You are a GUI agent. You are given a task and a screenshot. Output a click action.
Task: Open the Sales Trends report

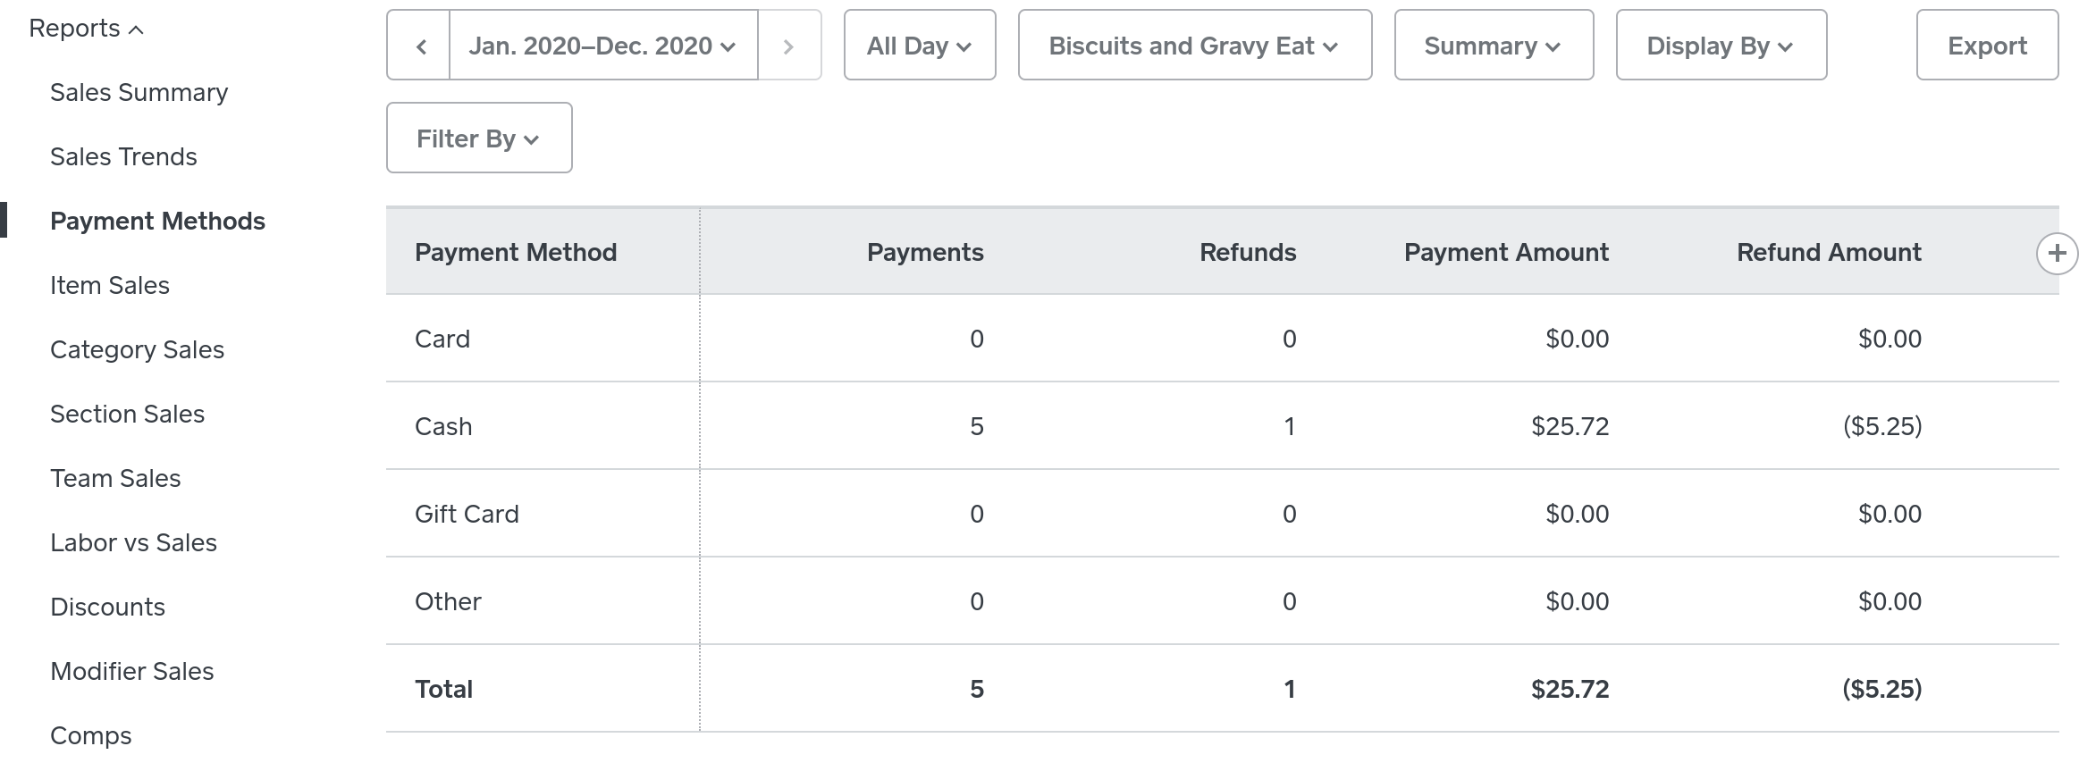click(x=123, y=156)
